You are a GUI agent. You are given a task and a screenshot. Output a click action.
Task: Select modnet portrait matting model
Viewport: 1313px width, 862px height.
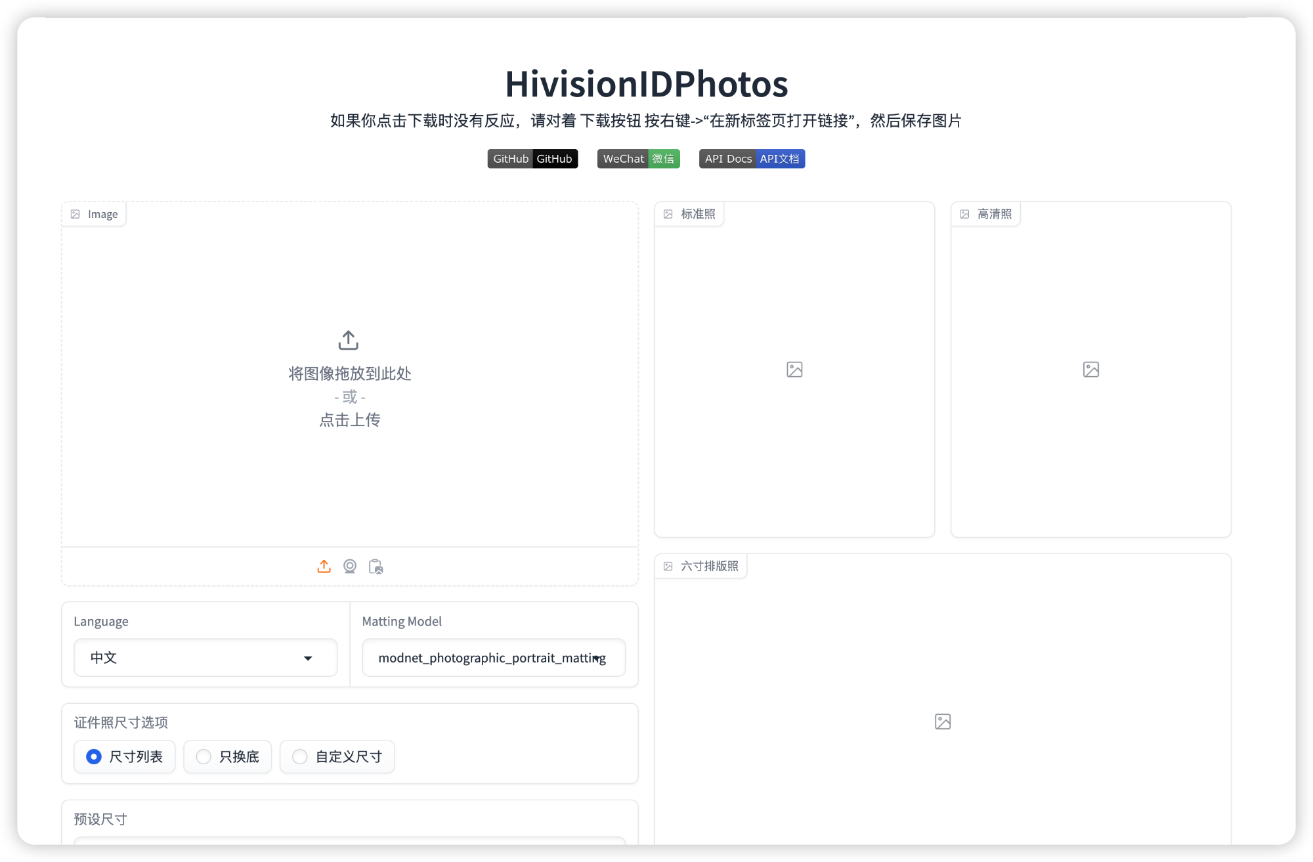pos(492,657)
